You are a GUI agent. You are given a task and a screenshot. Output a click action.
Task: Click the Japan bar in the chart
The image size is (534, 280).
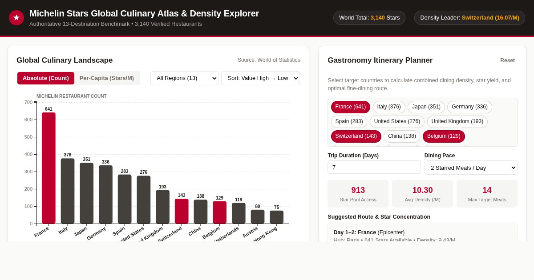pyautogui.click(x=87, y=193)
